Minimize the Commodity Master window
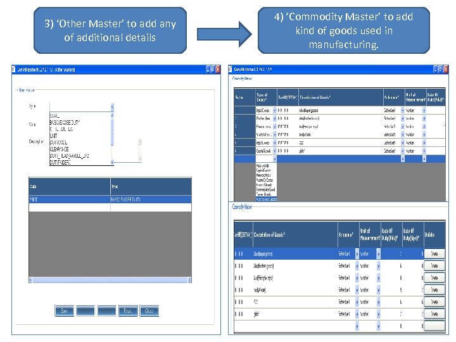The height and width of the screenshot is (342, 456). pos(435,69)
